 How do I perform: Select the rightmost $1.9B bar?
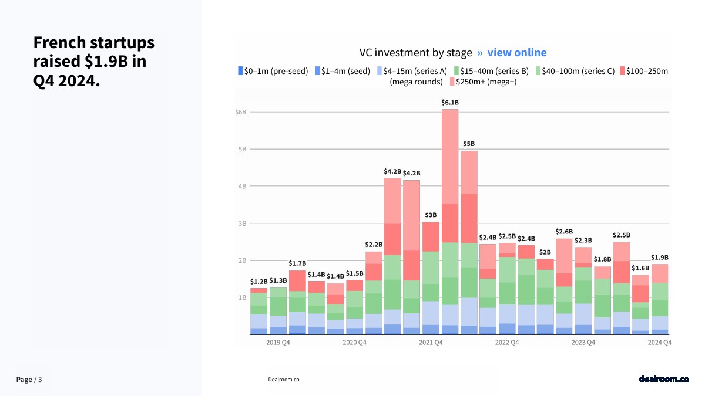point(660,299)
